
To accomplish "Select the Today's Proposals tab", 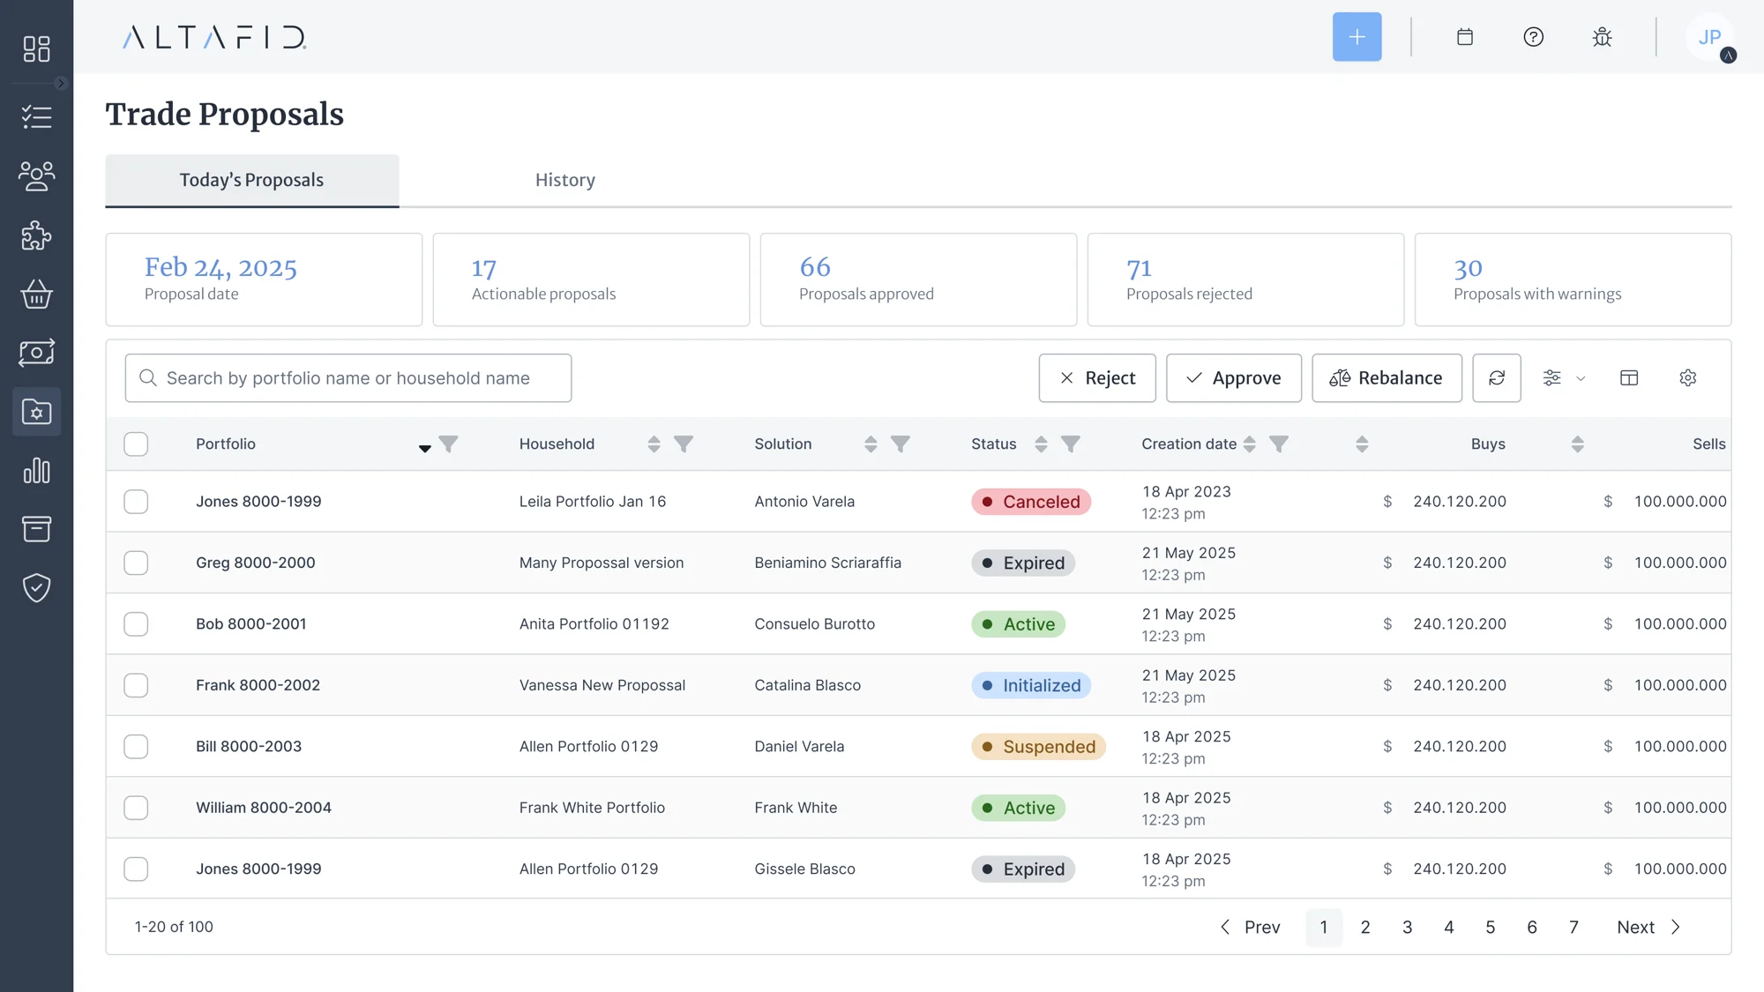I will 252,180.
